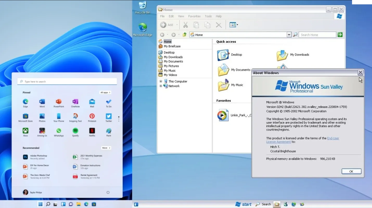Click the Cut scissors toolbar icon
This screenshot has height=208, width=372.
point(185,25)
